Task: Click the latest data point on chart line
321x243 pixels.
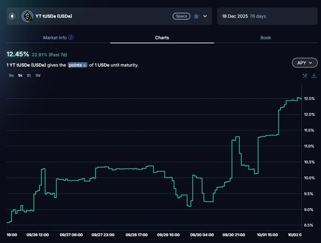Action: [x=301, y=99]
